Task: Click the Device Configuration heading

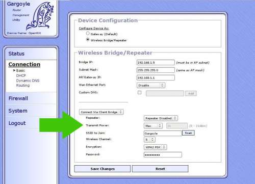Action: pos(108,20)
